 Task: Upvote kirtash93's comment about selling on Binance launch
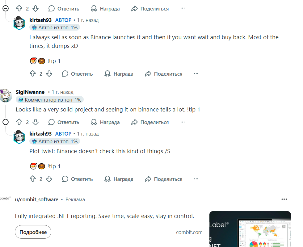click(x=33, y=73)
